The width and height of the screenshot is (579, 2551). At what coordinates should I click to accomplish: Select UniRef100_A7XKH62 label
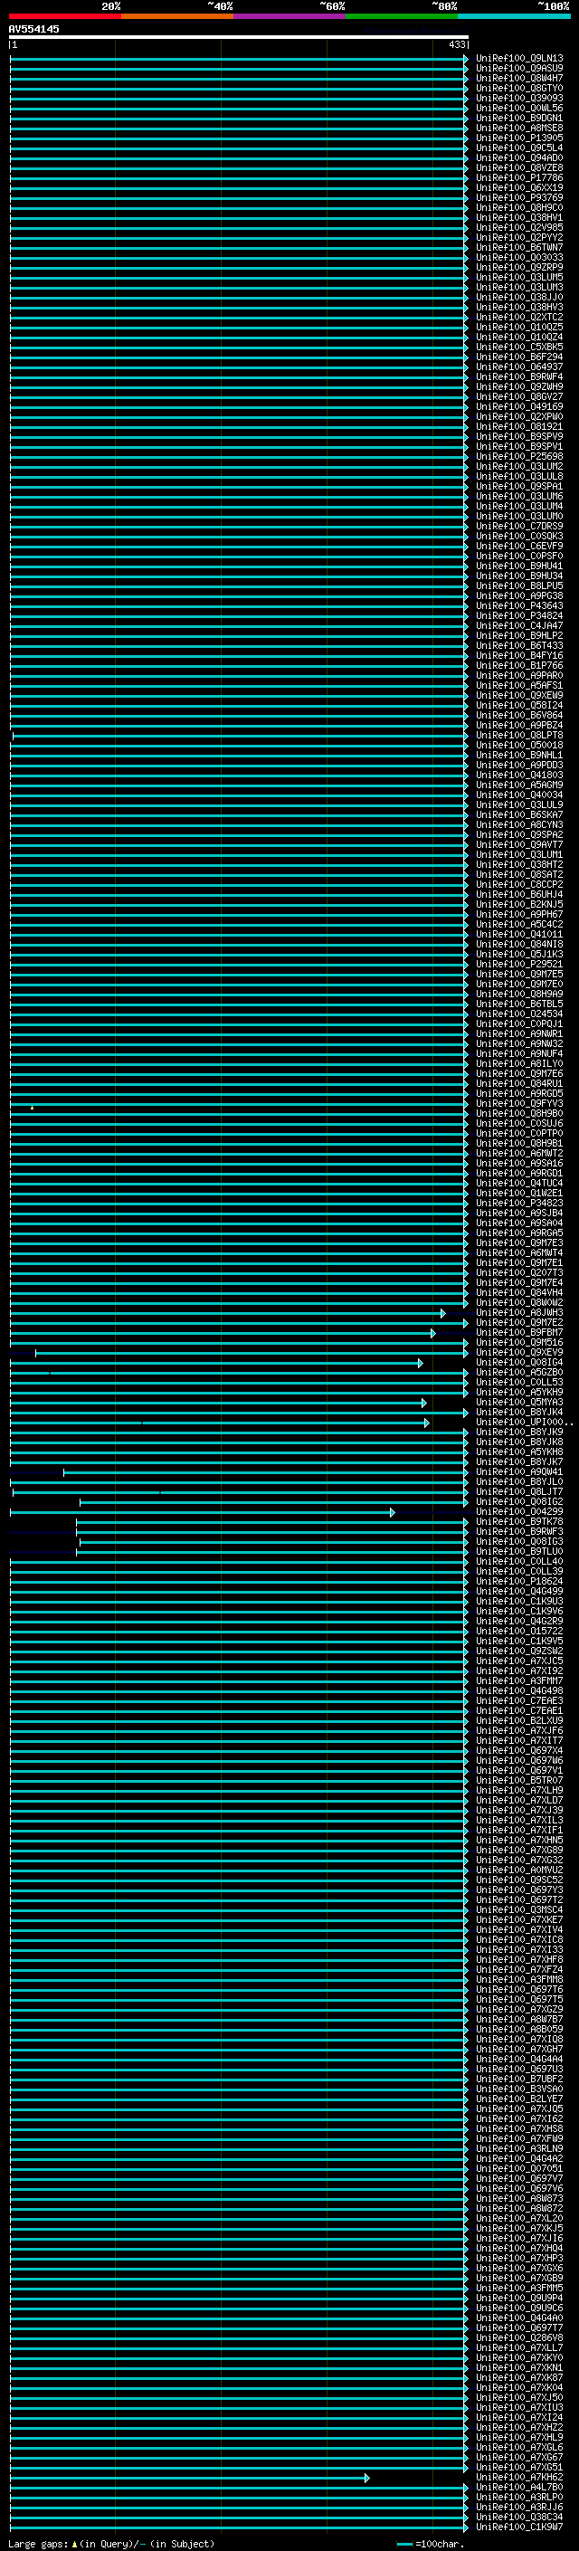pyautogui.click(x=518, y=2477)
